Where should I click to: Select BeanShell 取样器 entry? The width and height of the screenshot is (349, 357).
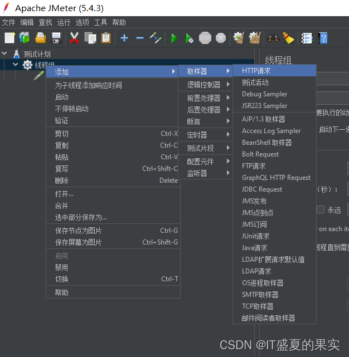[x=274, y=143]
